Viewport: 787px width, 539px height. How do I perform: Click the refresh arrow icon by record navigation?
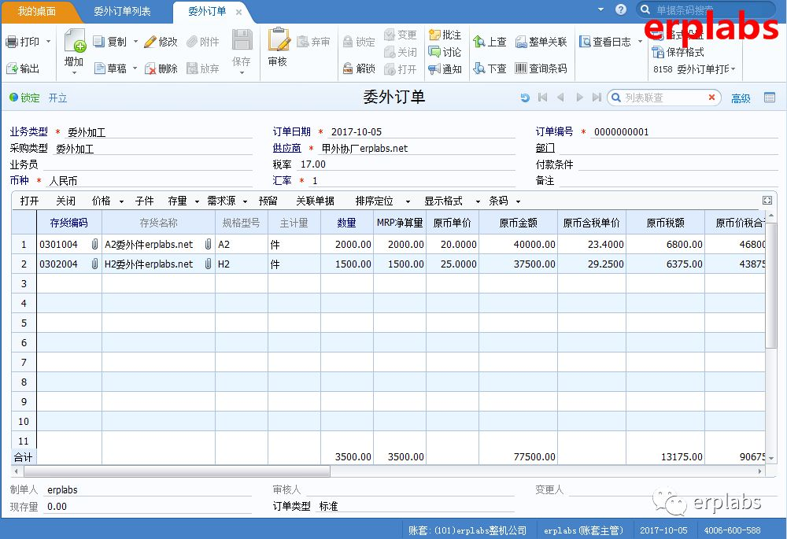tap(525, 98)
